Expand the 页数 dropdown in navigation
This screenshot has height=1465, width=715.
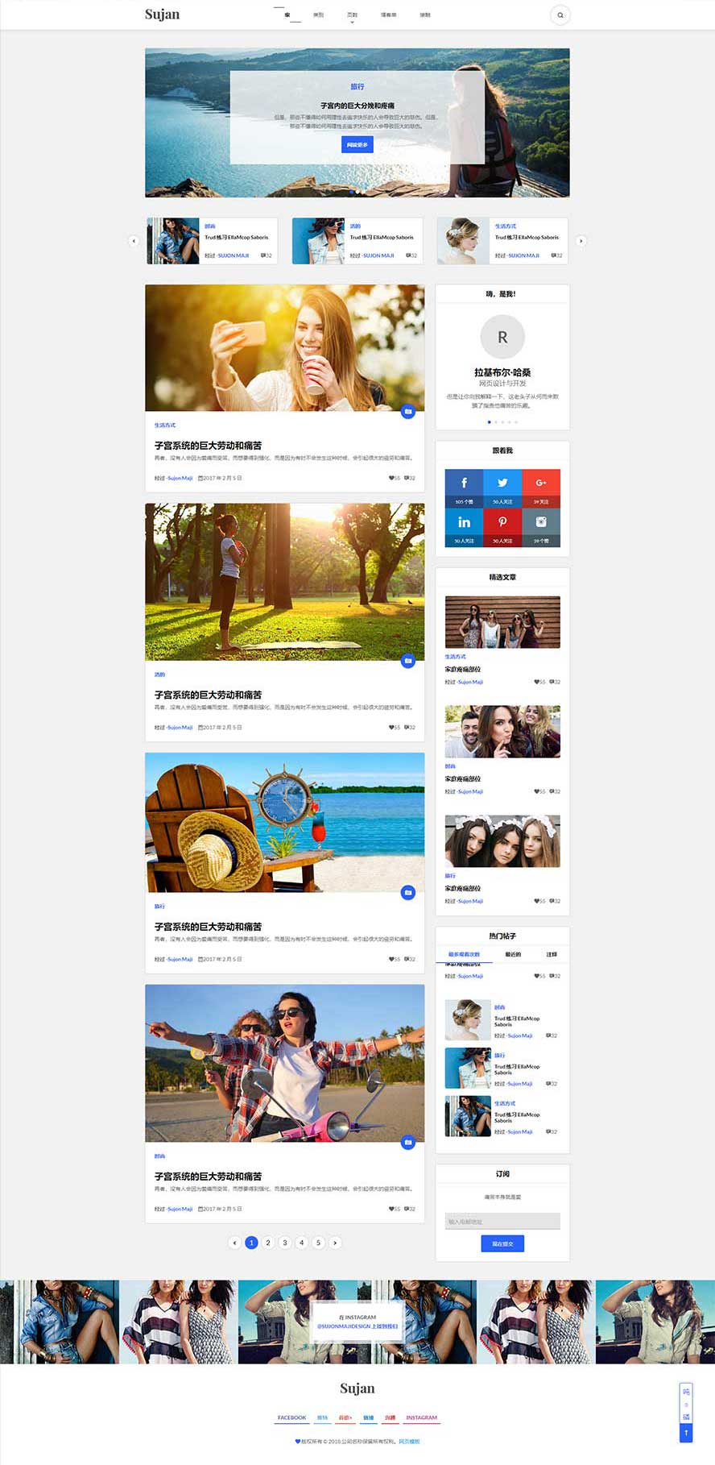352,16
